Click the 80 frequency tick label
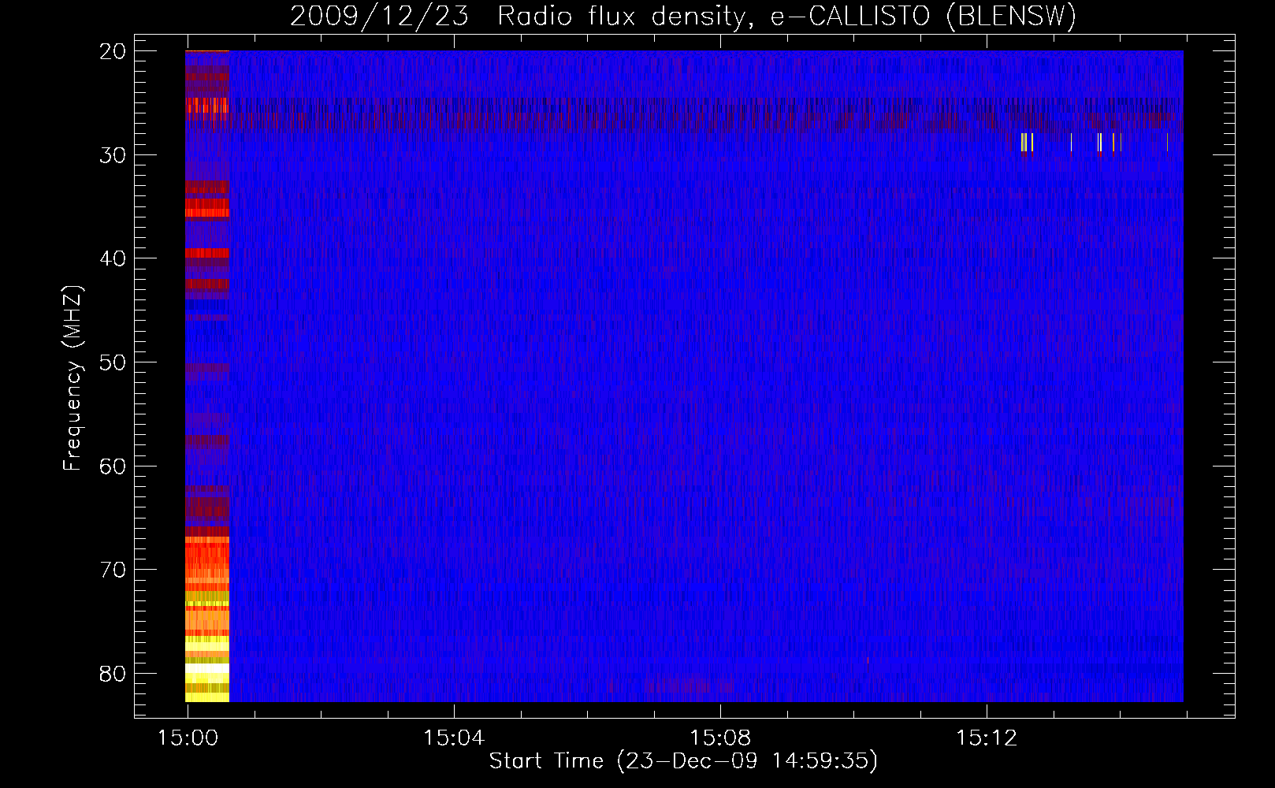The image size is (1275, 788). (x=113, y=674)
